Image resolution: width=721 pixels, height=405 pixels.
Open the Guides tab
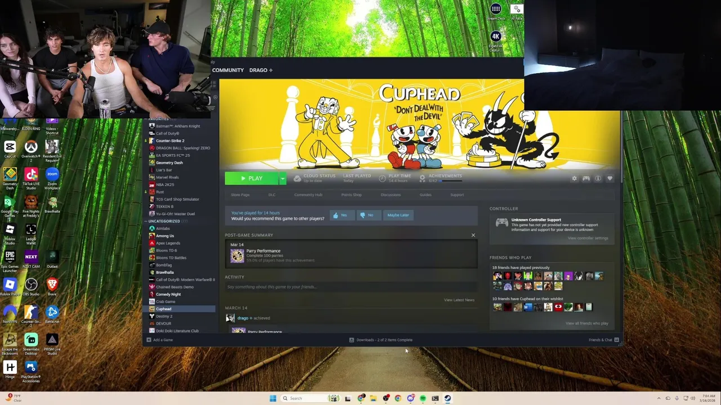click(425, 195)
